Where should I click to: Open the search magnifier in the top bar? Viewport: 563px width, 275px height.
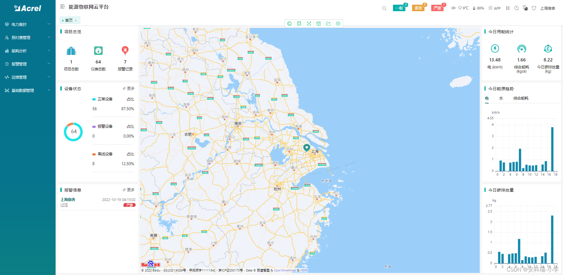pyautogui.click(x=384, y=8)
